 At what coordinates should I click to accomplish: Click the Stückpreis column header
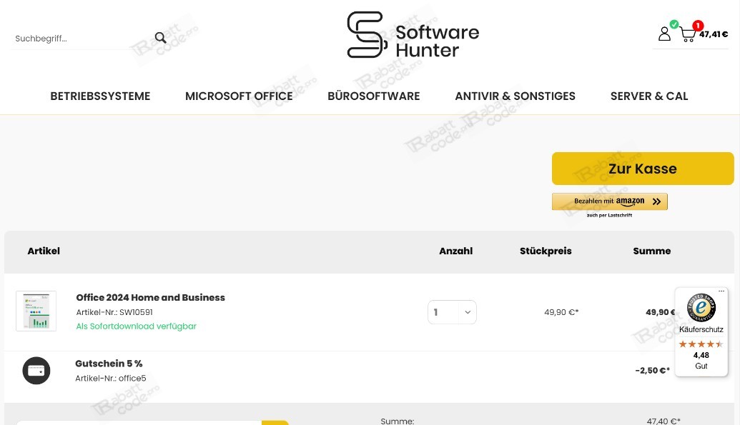coord(546,251)
